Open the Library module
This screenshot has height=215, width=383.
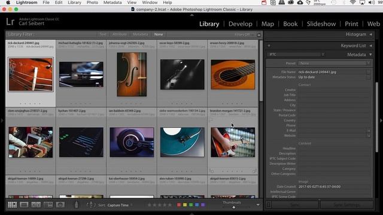209,24
